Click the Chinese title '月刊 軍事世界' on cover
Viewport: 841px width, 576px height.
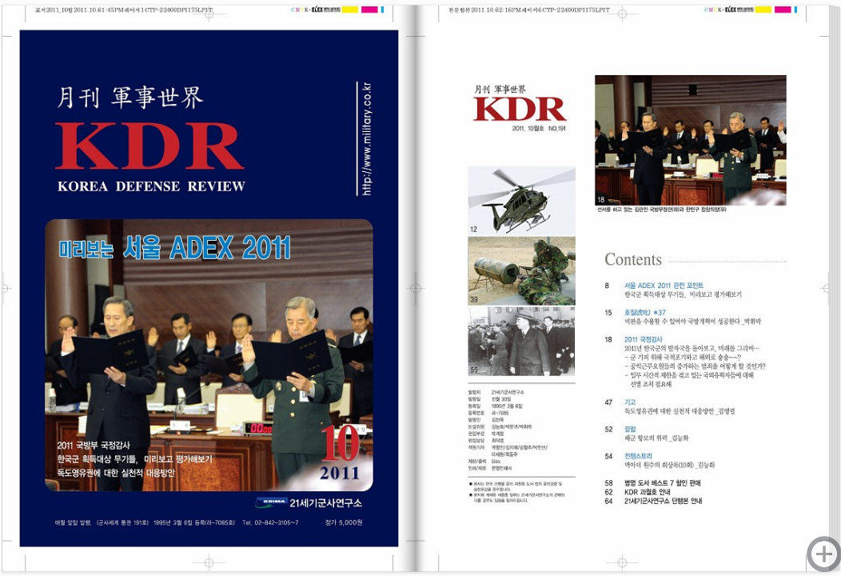click(130, 97)
